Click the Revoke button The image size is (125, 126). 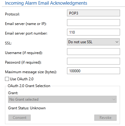pos(105,118)
